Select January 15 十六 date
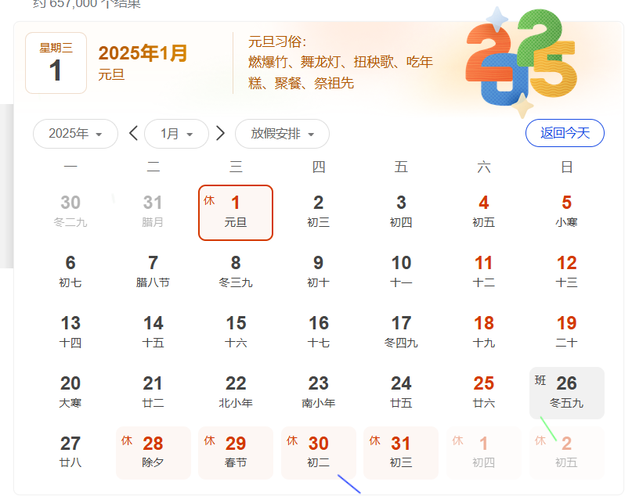Screen dimensions: 632x496 click(x=236, y=332)
